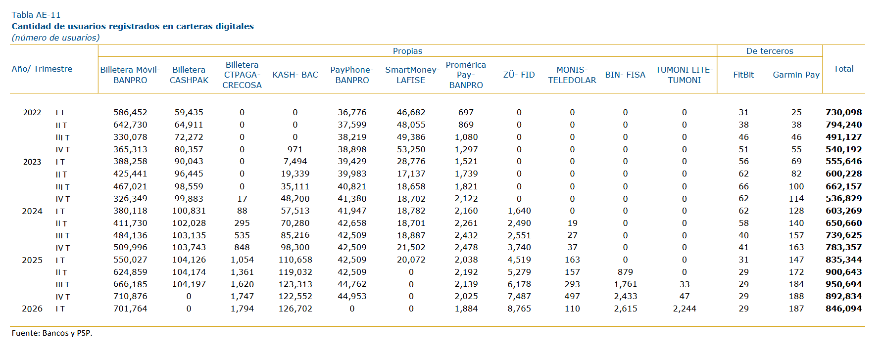Click the value '701,764'
The image size is (883, 353).
coord(130,309)
